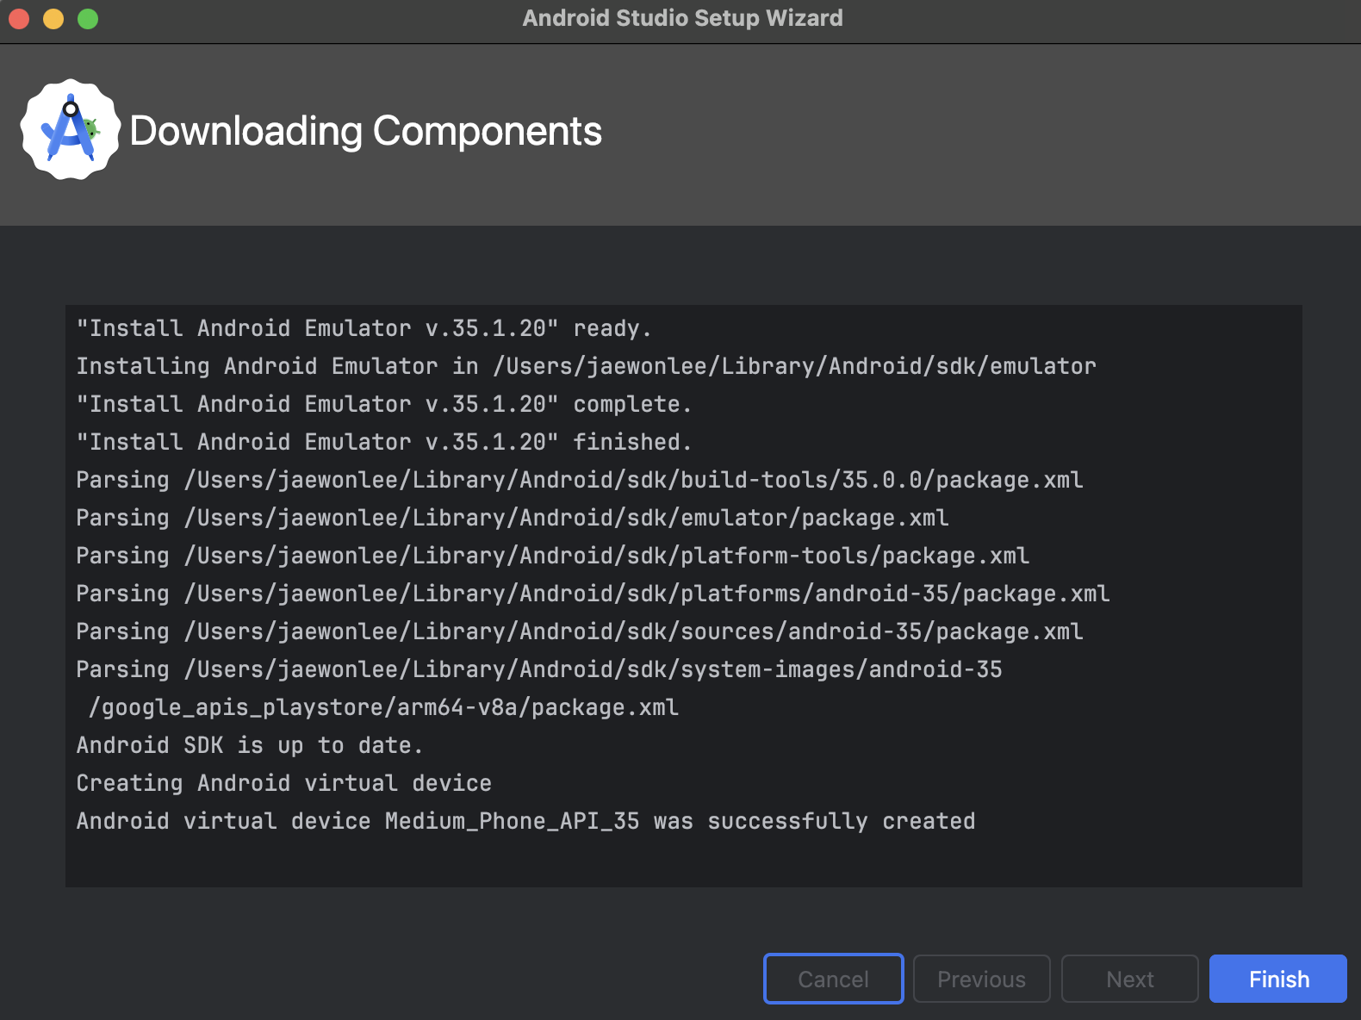This screenshot has width=1361, height=1020.
Task: Click the Finish button
Action: [x=1277, y=979]
